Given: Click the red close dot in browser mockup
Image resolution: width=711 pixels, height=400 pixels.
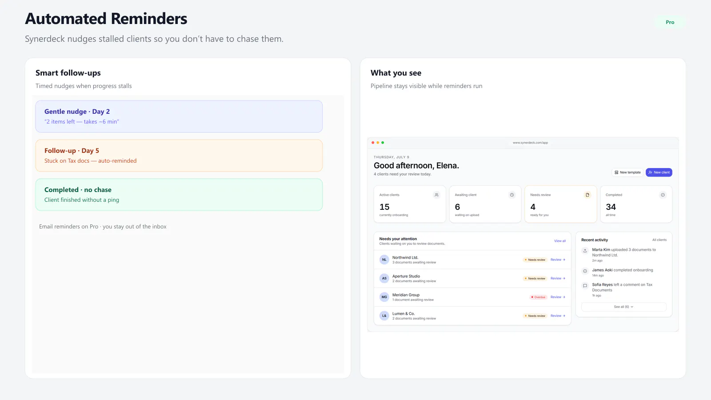Looking at the screenshot, I should (x=372, y=143).
